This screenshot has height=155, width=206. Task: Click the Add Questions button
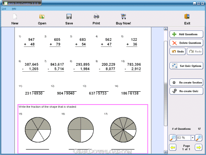pos(186,34)
